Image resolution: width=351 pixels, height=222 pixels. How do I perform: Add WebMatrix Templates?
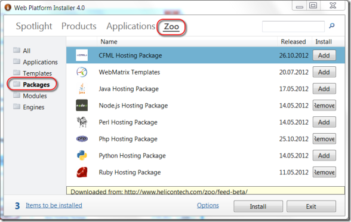324,72
